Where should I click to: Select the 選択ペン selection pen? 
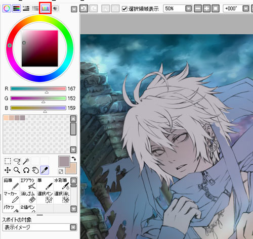coord(45,197)
